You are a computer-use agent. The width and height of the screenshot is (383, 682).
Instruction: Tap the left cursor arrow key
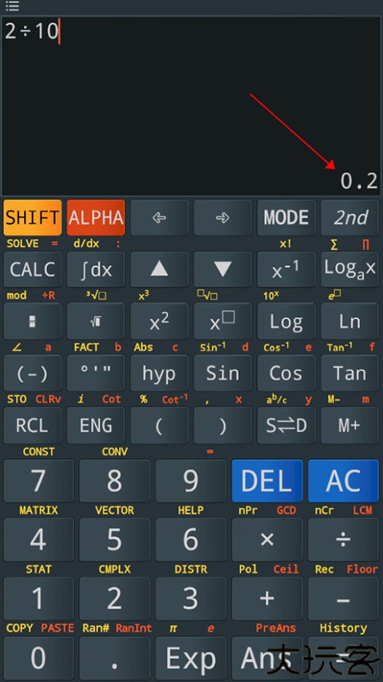pos(159,217)
